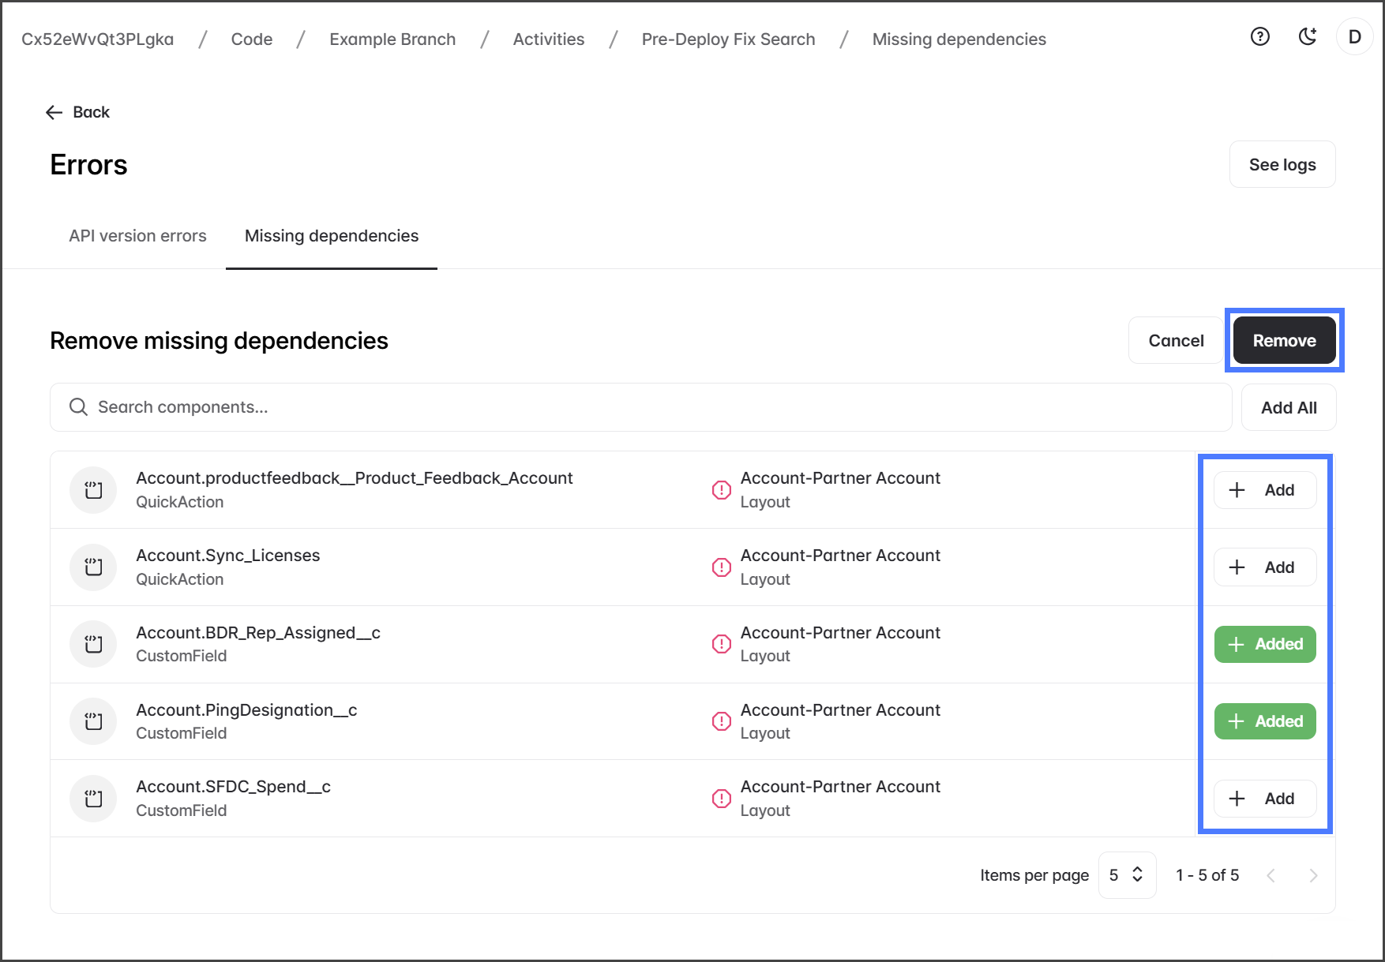
Task: Toggle Added state for Account.PingDesignation__c
Action: click(1264, 721)
